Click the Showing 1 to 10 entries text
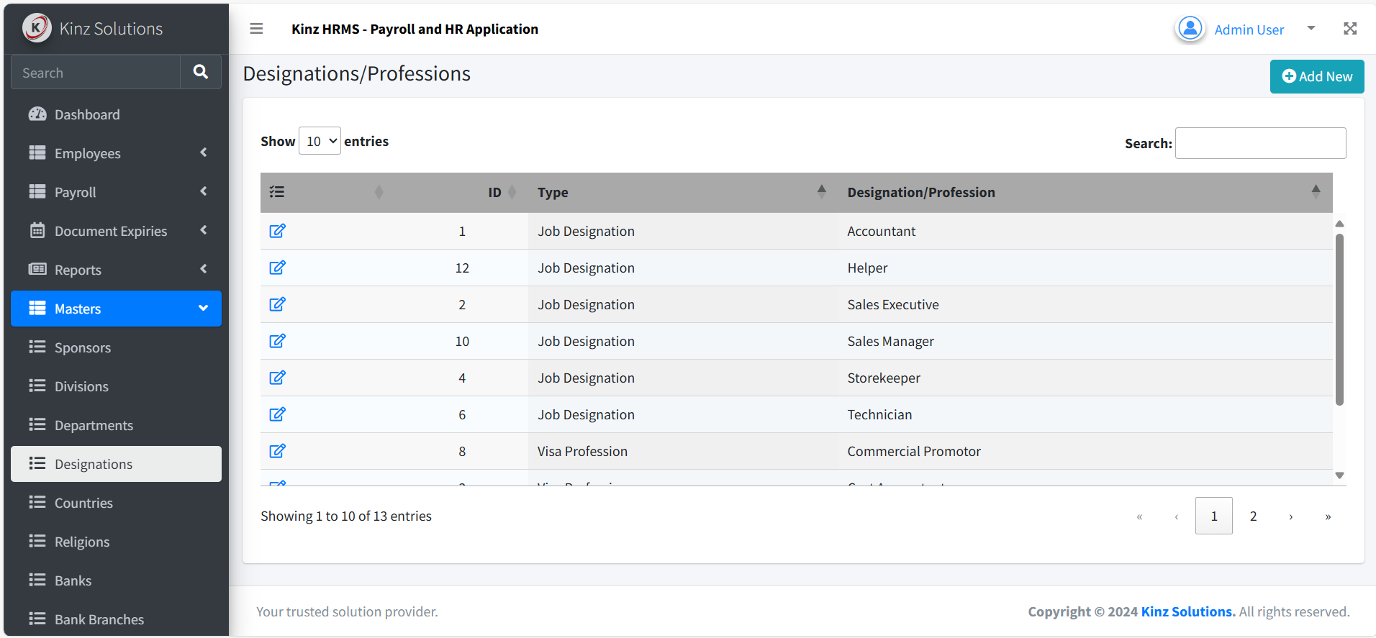Image resolution: width=1376 pixels, height=638 pixels. 346,516
